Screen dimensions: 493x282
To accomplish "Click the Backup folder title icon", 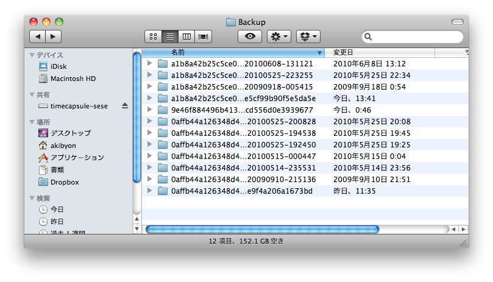I will pyautogui.click(x=231, y=22).
